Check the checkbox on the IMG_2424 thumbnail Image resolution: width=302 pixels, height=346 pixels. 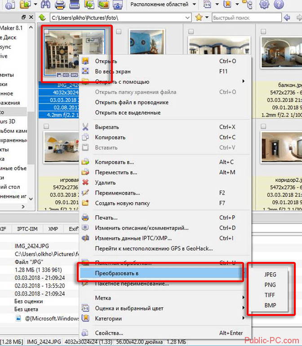click(46, 31)
